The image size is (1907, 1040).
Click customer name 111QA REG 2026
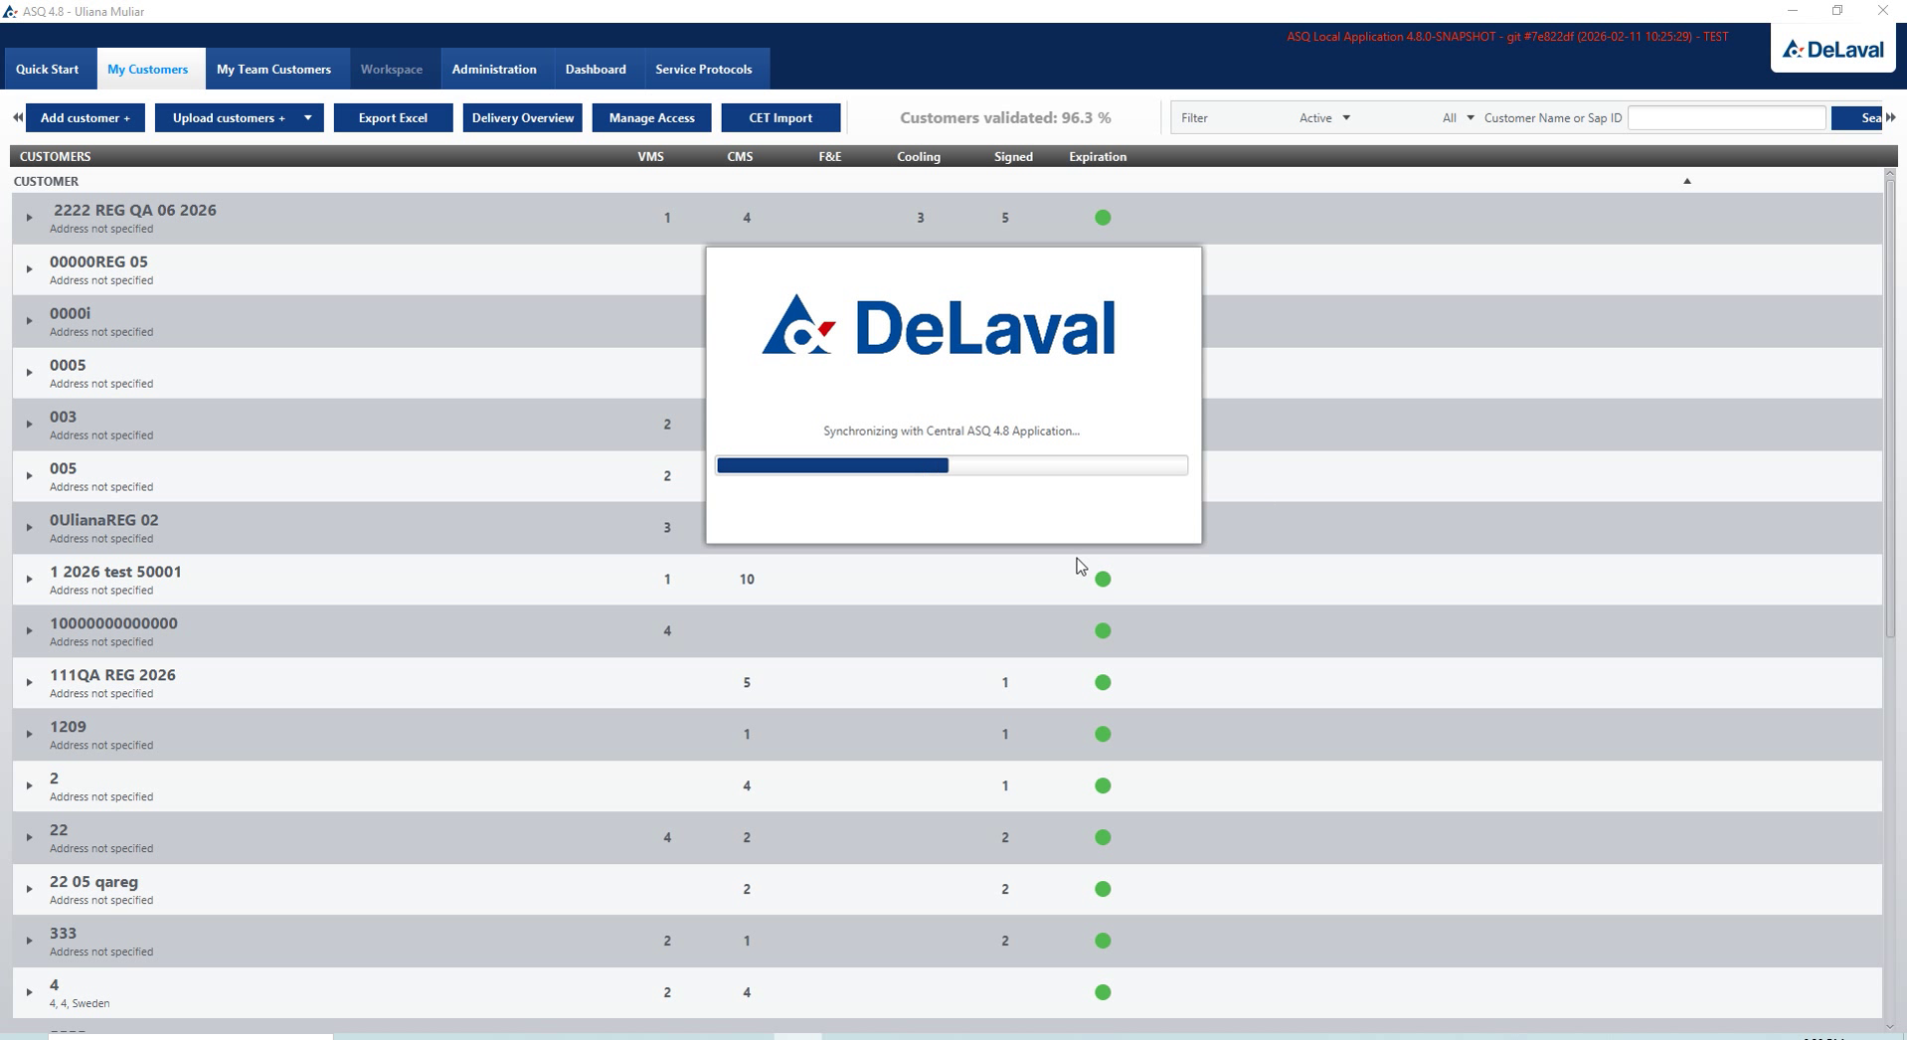point(112,675)
